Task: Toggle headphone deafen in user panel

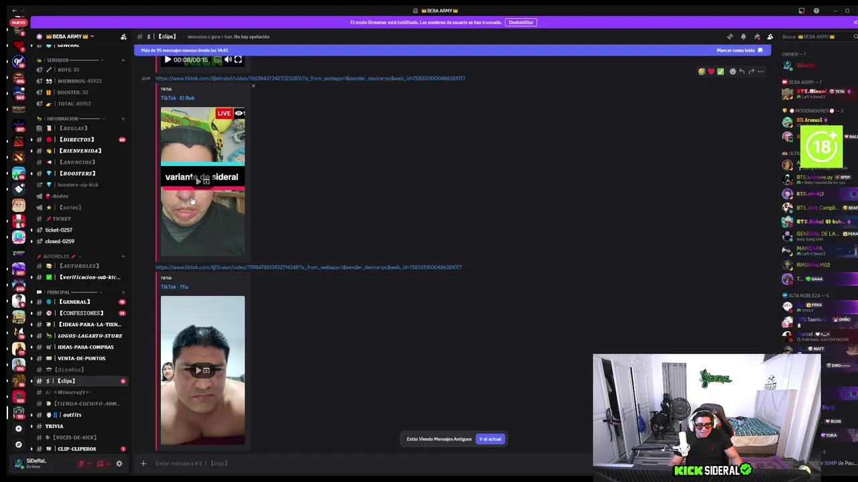Action: (101, 463)
